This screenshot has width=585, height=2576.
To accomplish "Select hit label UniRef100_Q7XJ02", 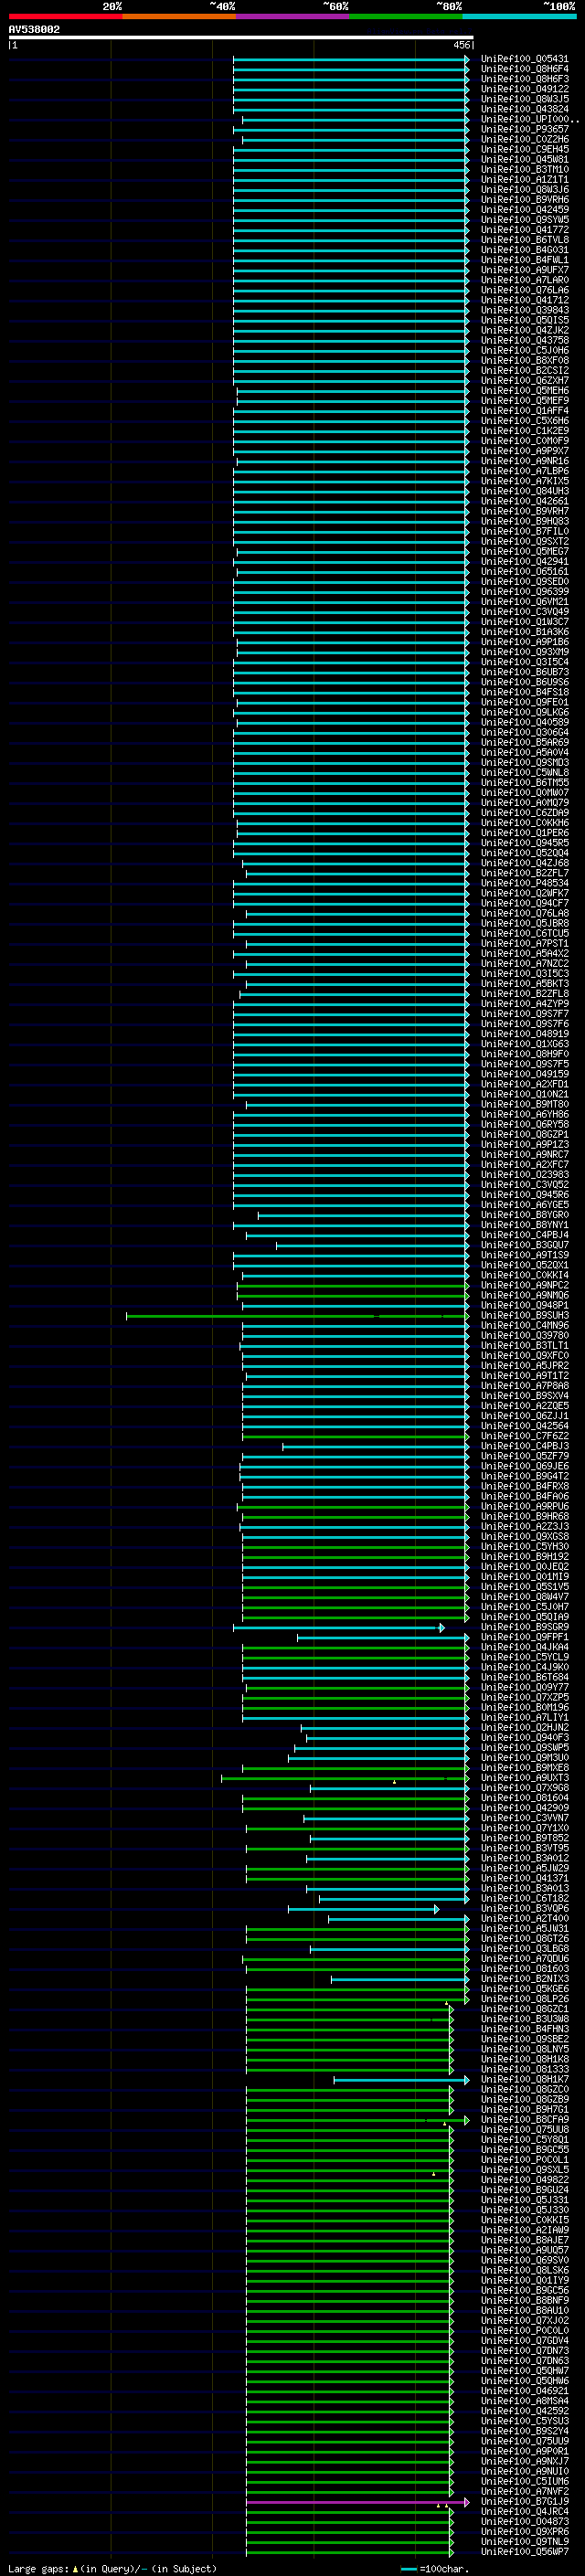I will 524,2320.
